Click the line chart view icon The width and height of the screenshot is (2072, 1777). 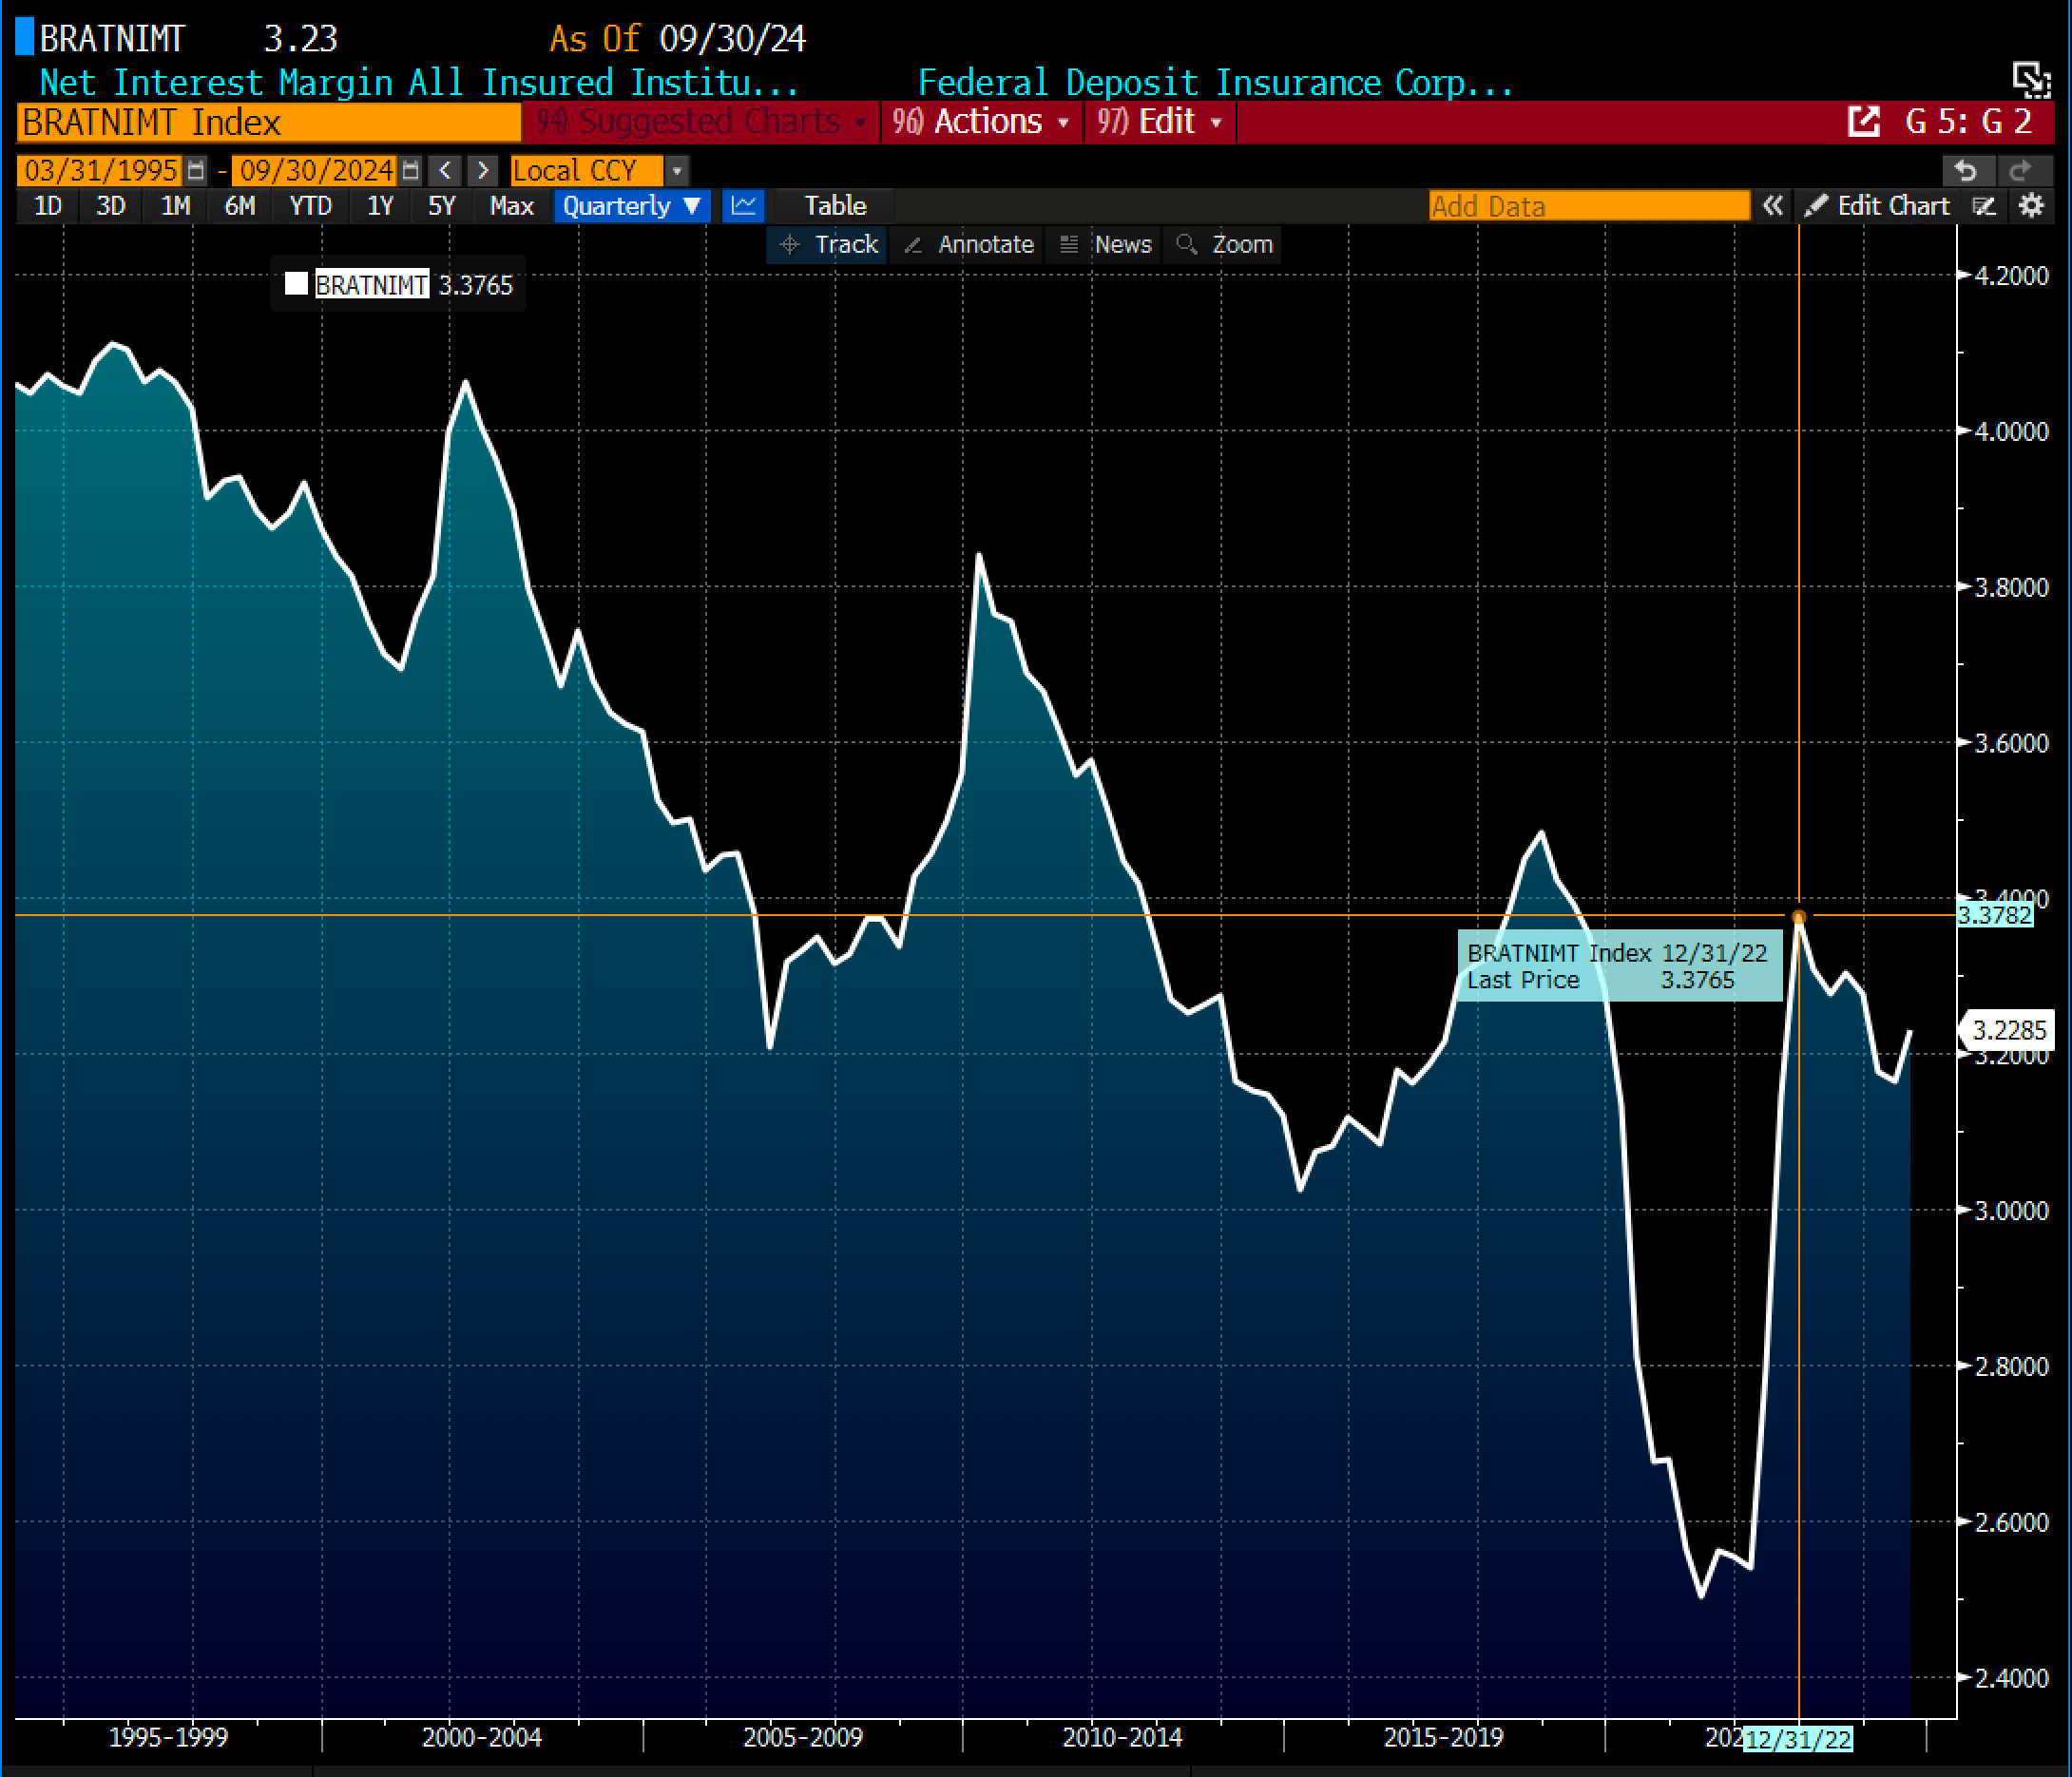pyautogui.click(x=743, y=206)
